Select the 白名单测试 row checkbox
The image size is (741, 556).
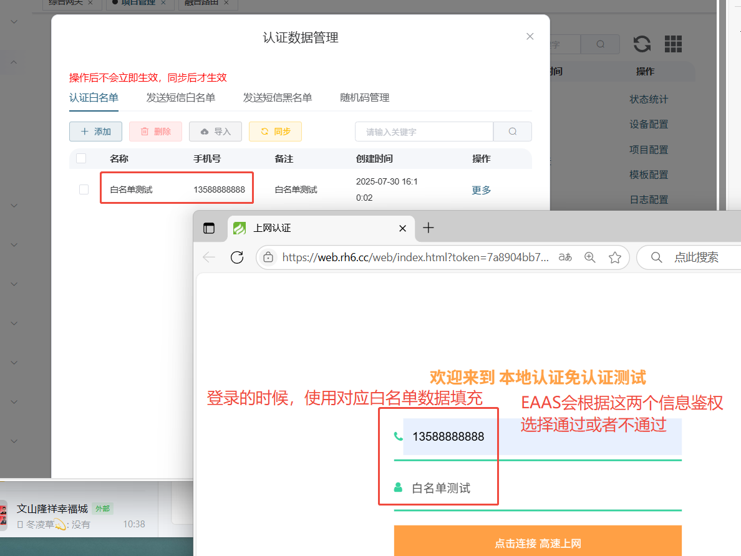pyautogui.click(x=84, y=189)
